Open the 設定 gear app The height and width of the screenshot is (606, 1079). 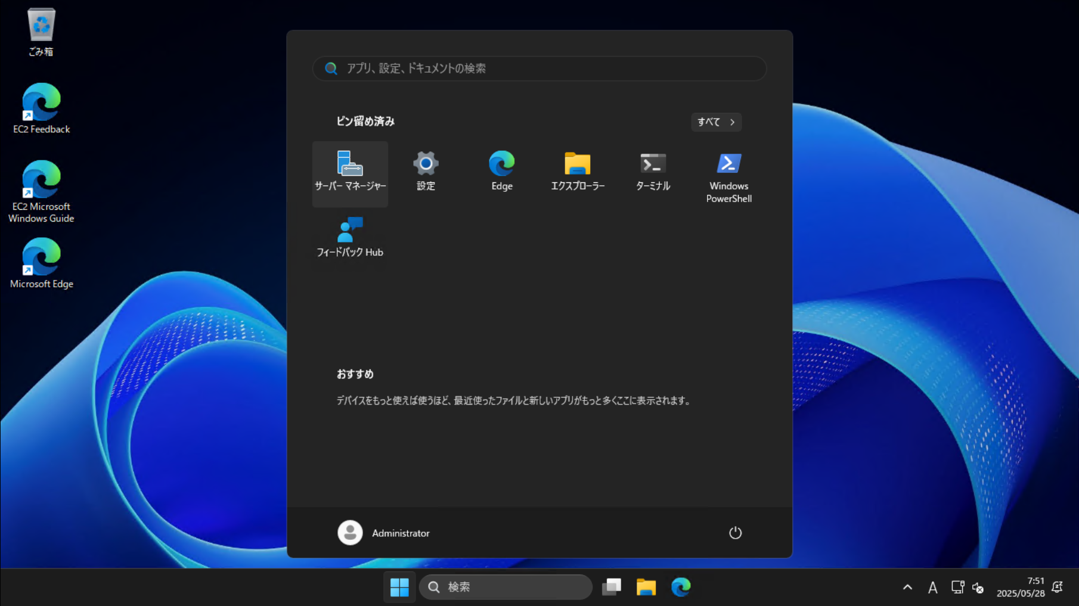(x=426, y=173)
